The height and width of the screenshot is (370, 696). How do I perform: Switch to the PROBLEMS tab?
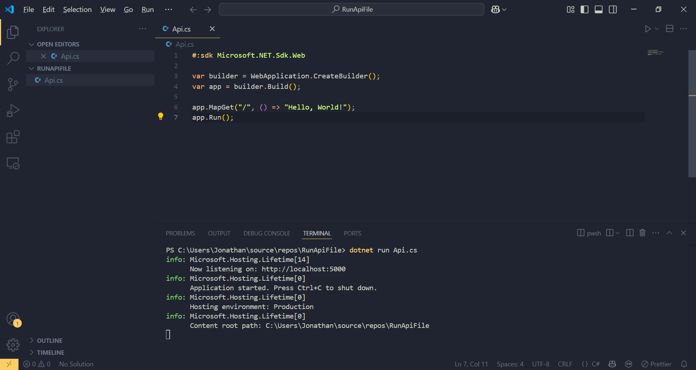180,233
